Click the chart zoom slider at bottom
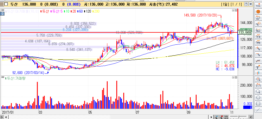Image resolution: width=262 pixels, height=119 pixels. pos(239,116)
